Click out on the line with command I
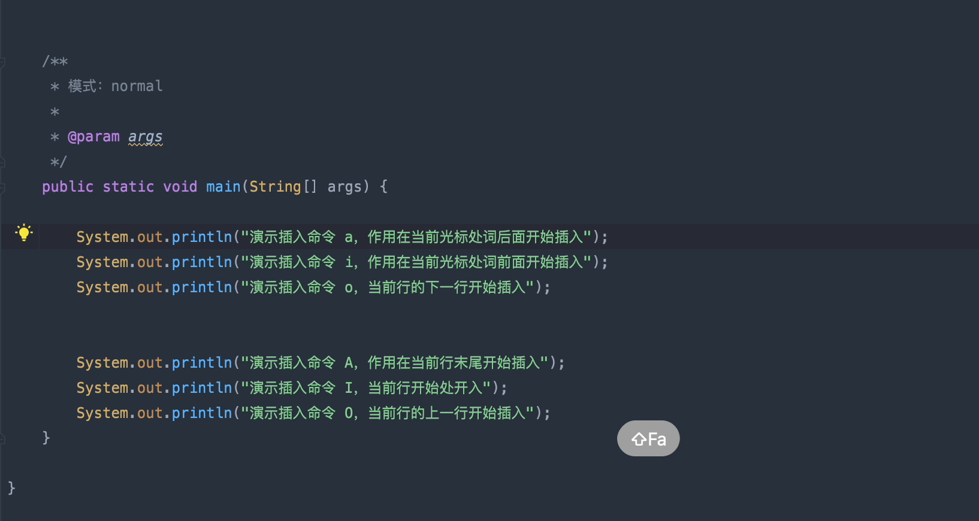This screenshot has width=979, height=521. point(150,389)
